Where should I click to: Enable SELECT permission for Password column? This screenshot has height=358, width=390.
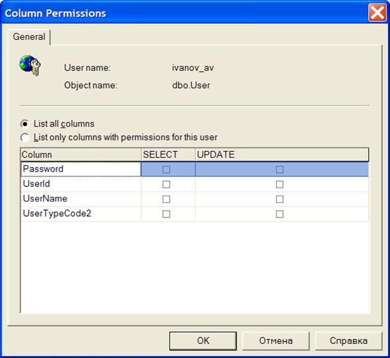(166, 170)
